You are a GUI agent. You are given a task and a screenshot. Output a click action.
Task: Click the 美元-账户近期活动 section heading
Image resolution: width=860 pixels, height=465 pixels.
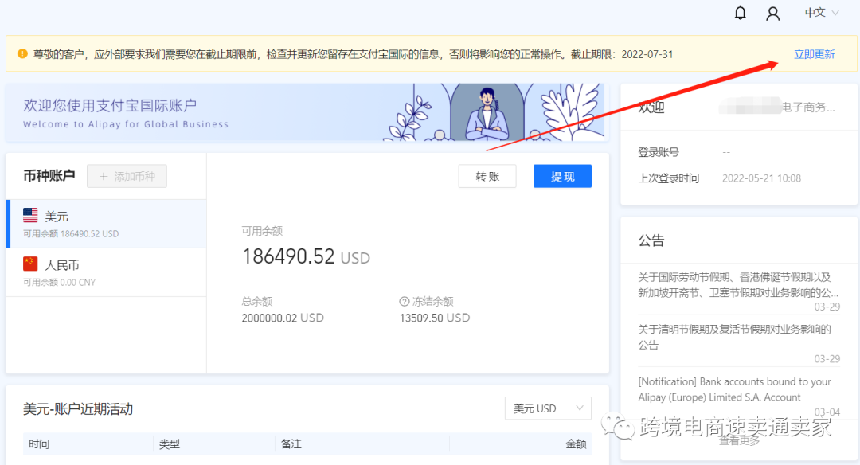click(x=78, y=409)
